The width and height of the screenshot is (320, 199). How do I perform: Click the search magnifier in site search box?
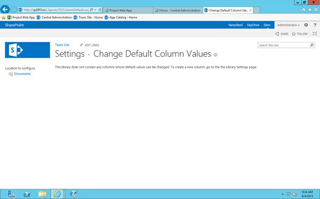tap(312, 45)
